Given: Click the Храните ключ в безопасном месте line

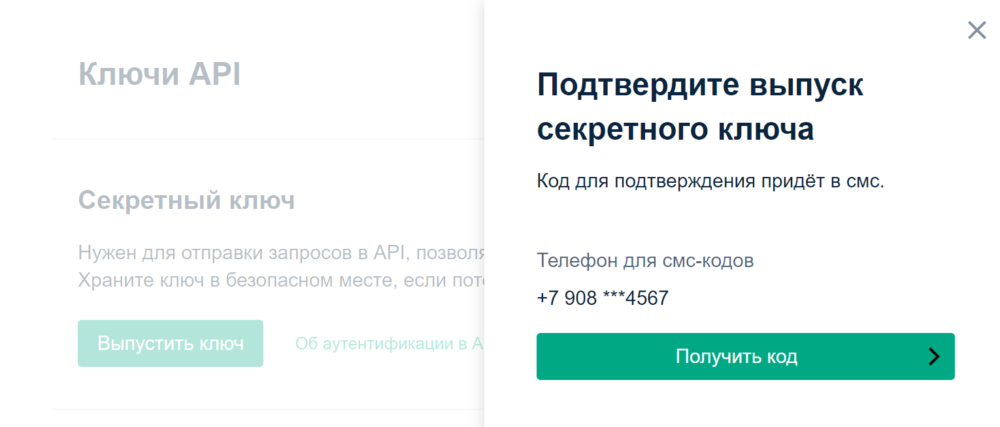Looking at the screenshot, I should [281, 280].
